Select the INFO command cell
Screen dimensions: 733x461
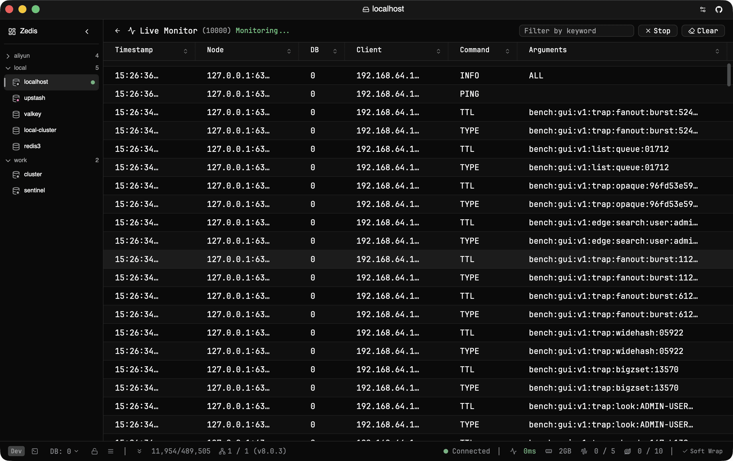(x=469, y=76)
